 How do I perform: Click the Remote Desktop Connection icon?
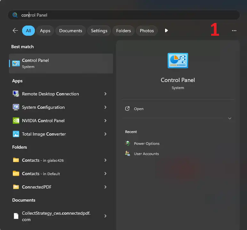[x=16, y=94]
